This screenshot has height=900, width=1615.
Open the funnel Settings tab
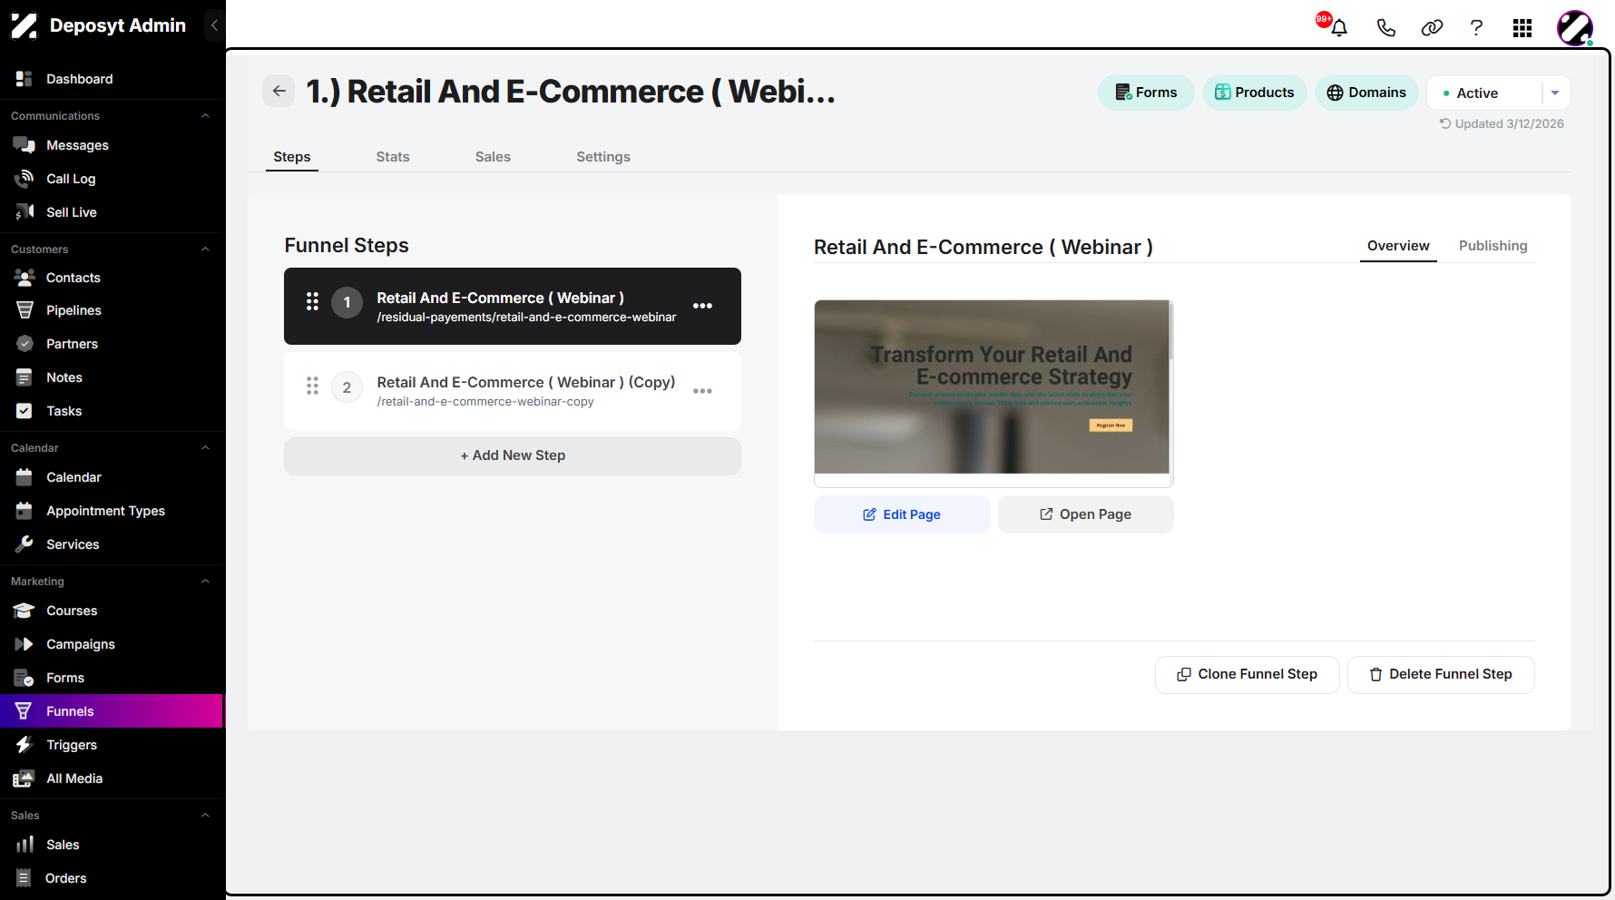(x=603, y=157)
